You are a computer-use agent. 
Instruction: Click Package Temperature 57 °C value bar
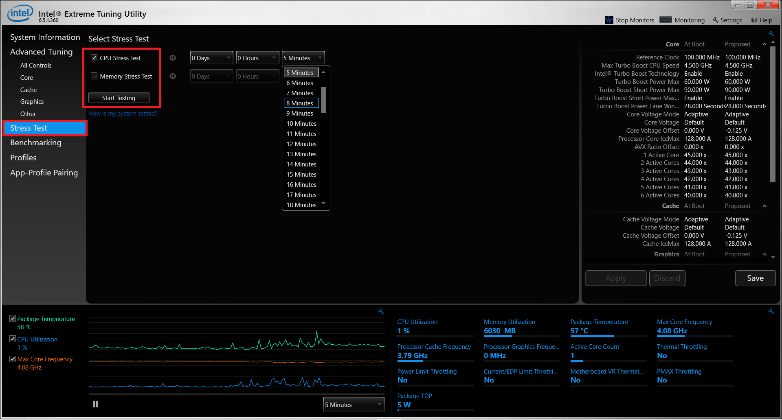click(608, 336)
